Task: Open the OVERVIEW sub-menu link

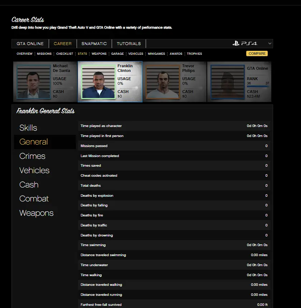Action: point(24,54)
